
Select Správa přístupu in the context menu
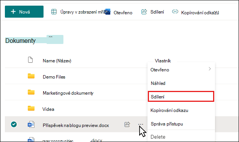(x=167, y=124)
